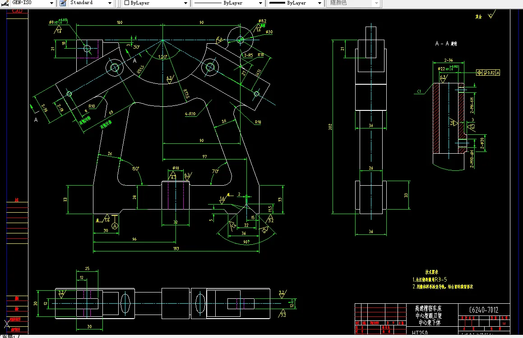Open the ByLayer linetype dropdown
523x338 pixels.
point(260,3)
